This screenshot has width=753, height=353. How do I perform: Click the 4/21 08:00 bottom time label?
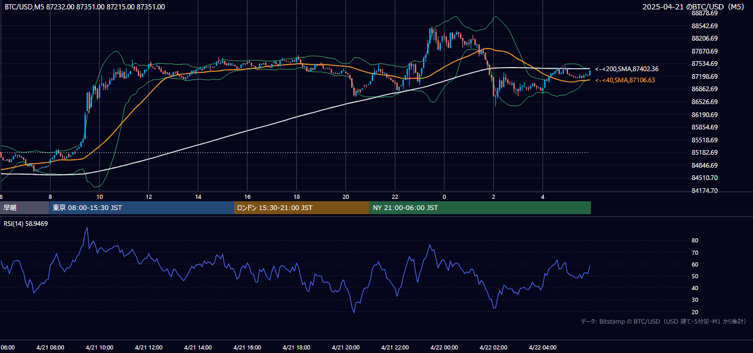[50, 348]
